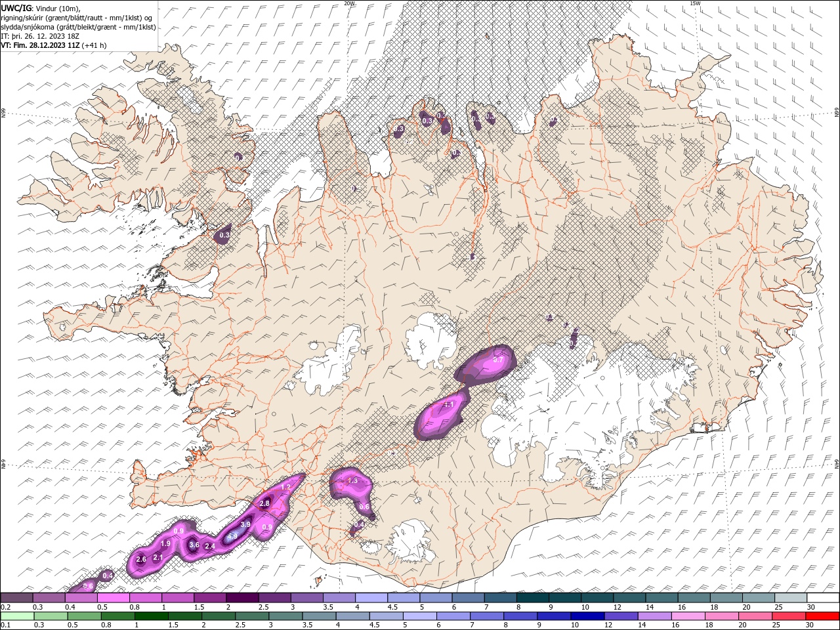Select the dark teal 8–9 swatch, upper legend row

(532, 597)
